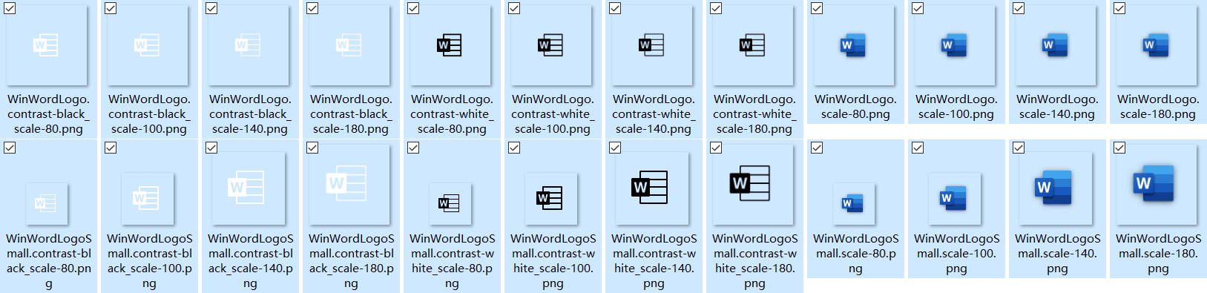Select WinWordLogoSmall.contrast-white_scale-80.png thumbnail icon

tap(450, 203)
